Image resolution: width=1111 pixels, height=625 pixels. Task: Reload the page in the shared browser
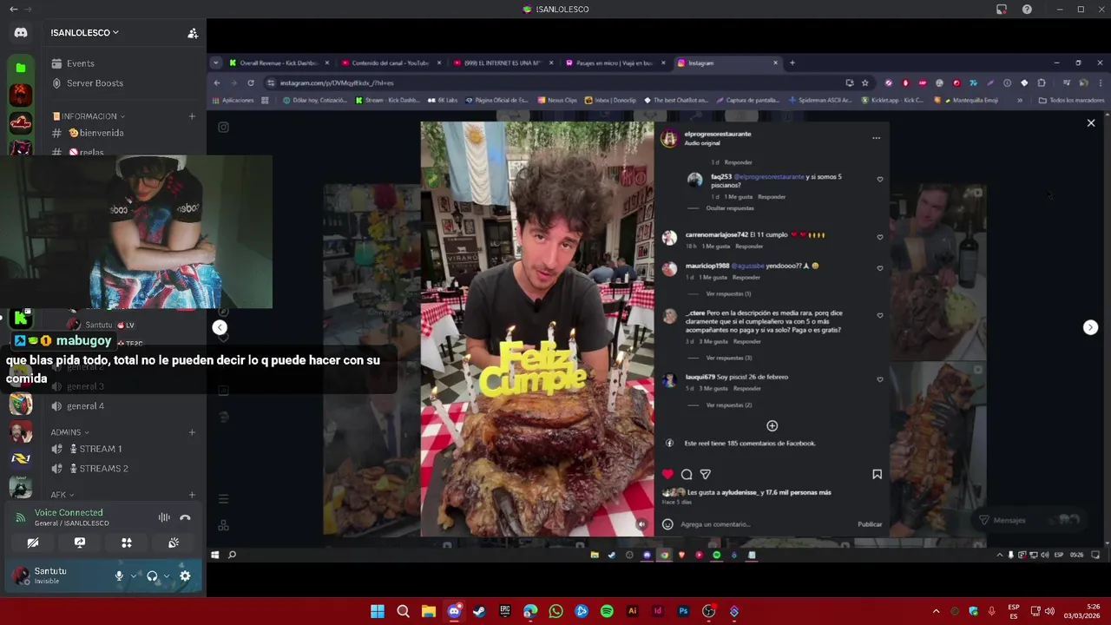[251, 82]
